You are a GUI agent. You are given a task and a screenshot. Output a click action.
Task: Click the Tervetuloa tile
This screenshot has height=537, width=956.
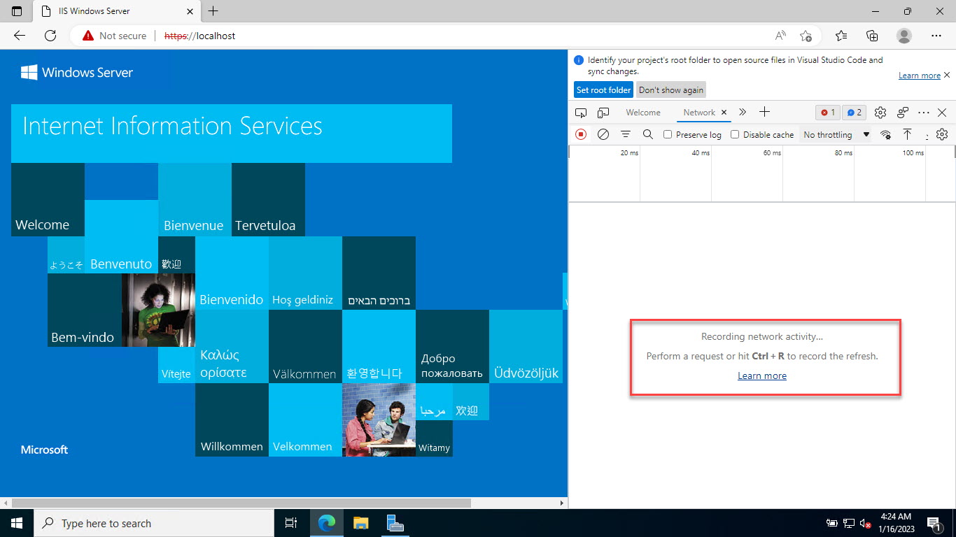coord(268,199)
